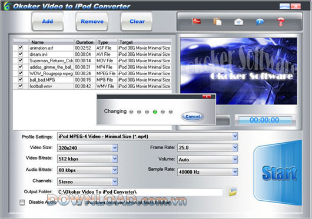312x219 pixels.
Task: Click the Name column header
Action: 51,42
